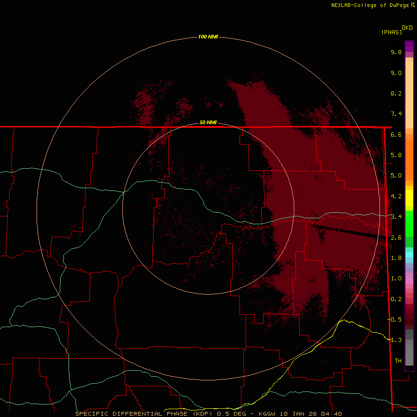Click the dark orange band of legend bar
417x417 pixels.
pos(409,160)
